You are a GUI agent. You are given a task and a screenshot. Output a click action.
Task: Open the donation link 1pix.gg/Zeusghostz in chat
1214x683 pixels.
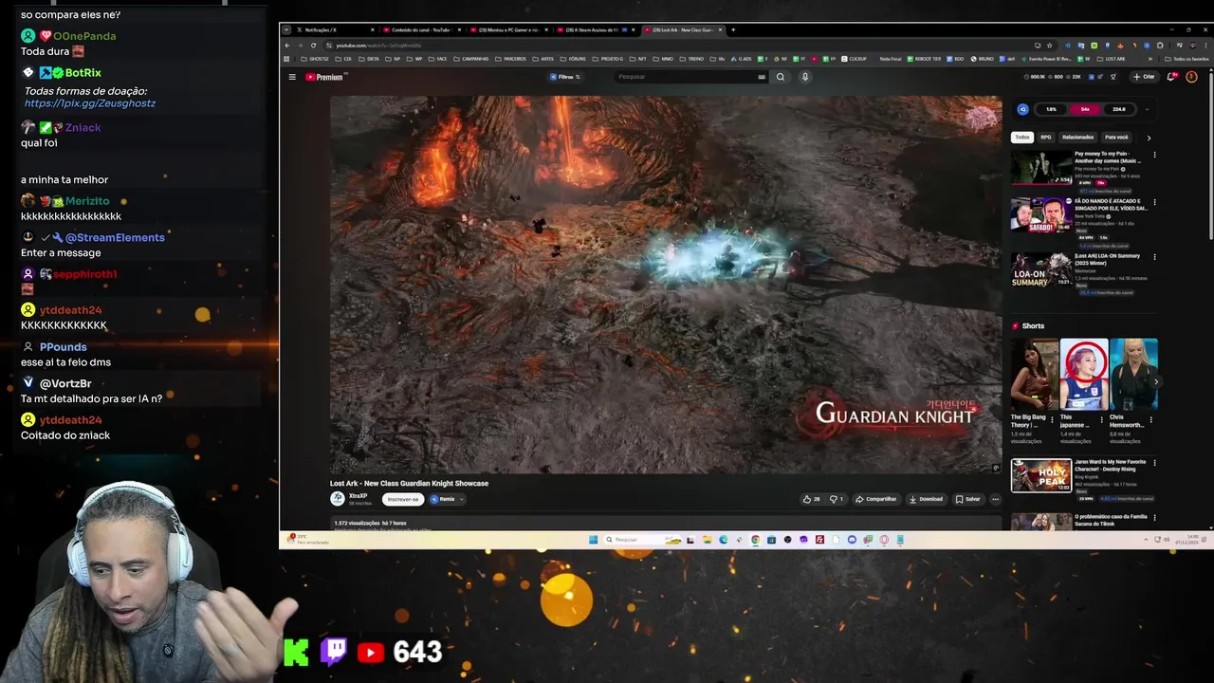[x=90, y=103]
